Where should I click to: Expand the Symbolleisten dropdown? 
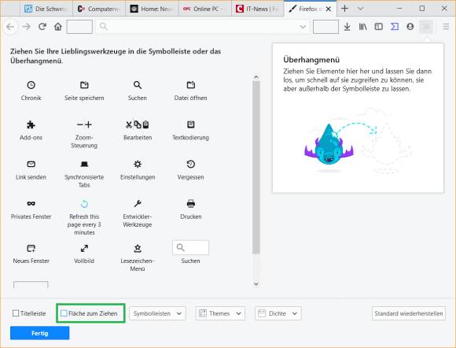point(157,313)
